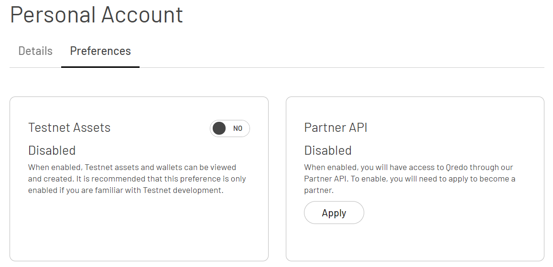Select the Preferences tab

100,51
